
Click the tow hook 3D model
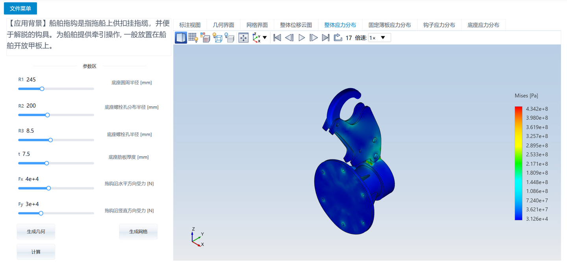coord(354,161)
